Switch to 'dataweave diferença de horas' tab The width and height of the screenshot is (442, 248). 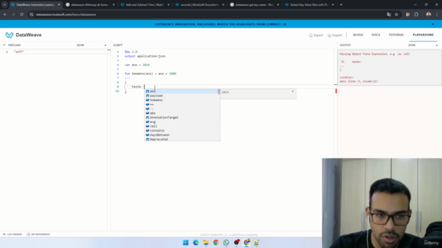click(90, 5)
